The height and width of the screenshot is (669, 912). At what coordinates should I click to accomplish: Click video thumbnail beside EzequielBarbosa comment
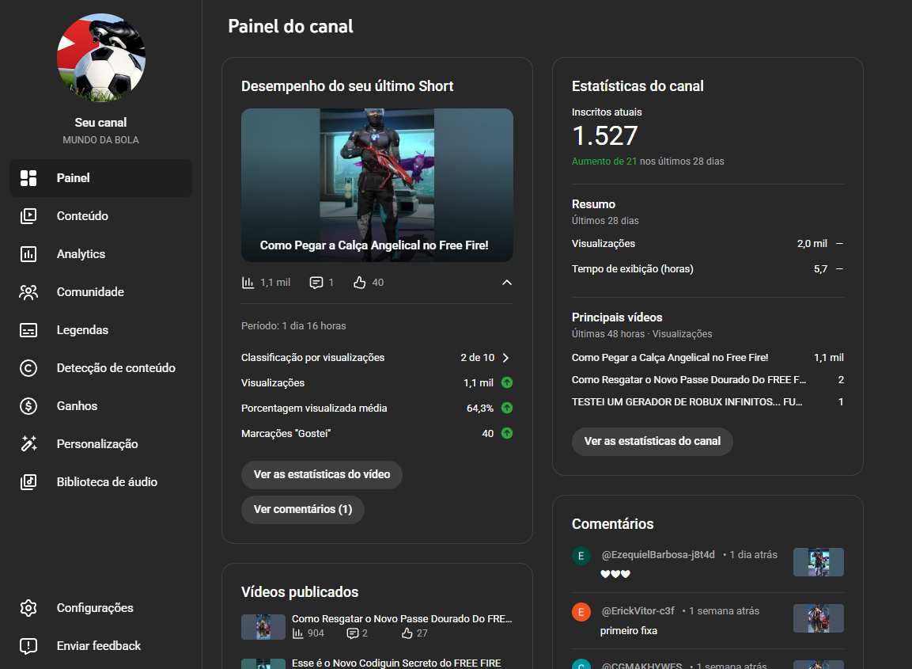(819, 562)
